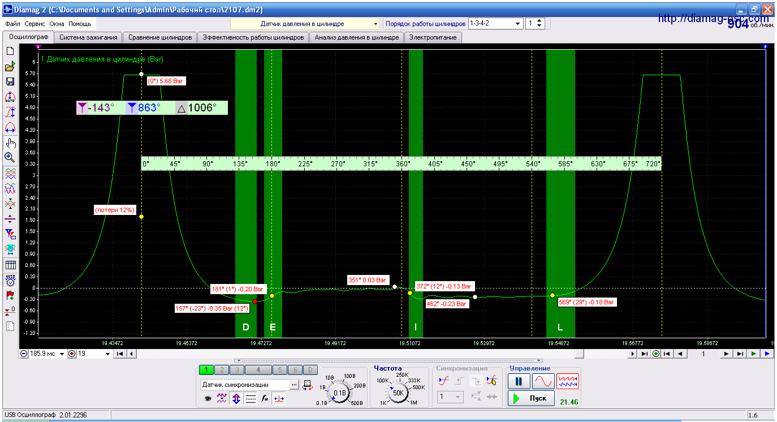Switch to Электропитание tab
Screen dimensions: 777x422
tap(433, 38)
